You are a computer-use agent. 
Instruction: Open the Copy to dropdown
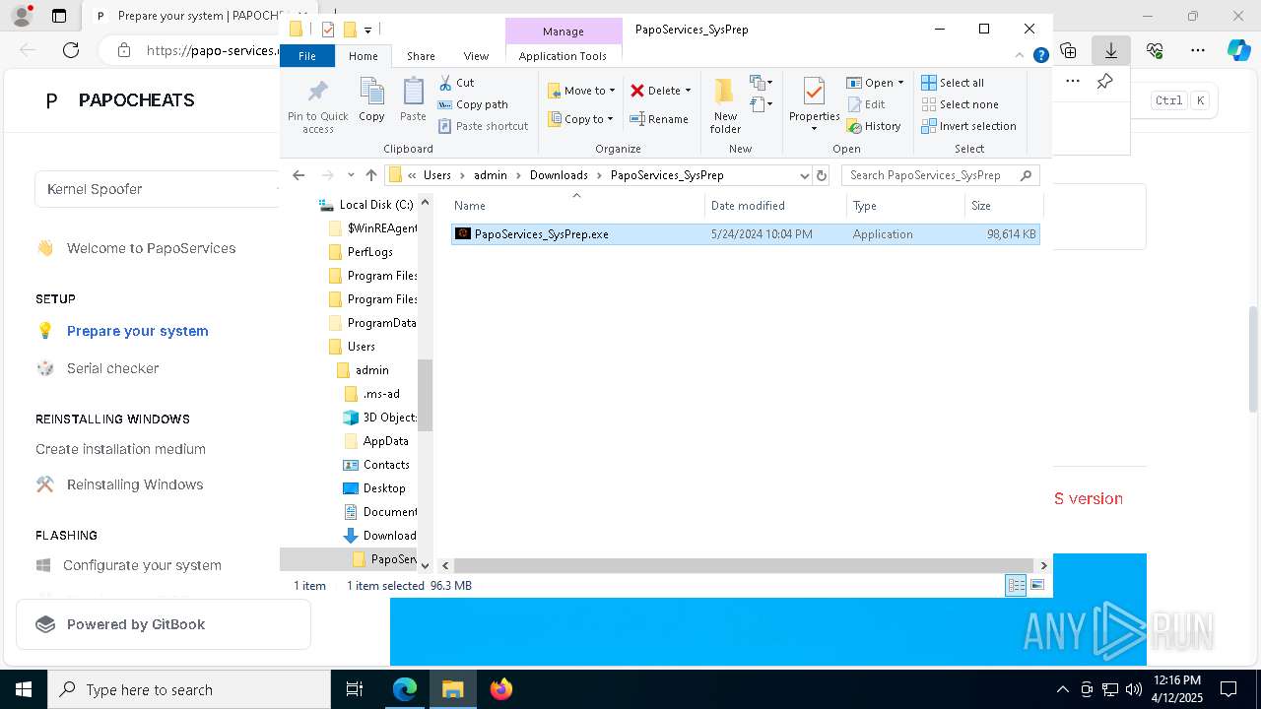click(x=580, y=119)
